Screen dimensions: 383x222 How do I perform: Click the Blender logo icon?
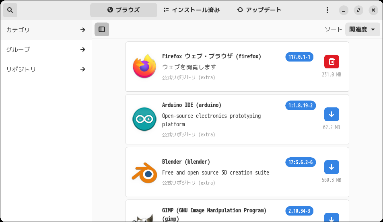coord(144,173)
